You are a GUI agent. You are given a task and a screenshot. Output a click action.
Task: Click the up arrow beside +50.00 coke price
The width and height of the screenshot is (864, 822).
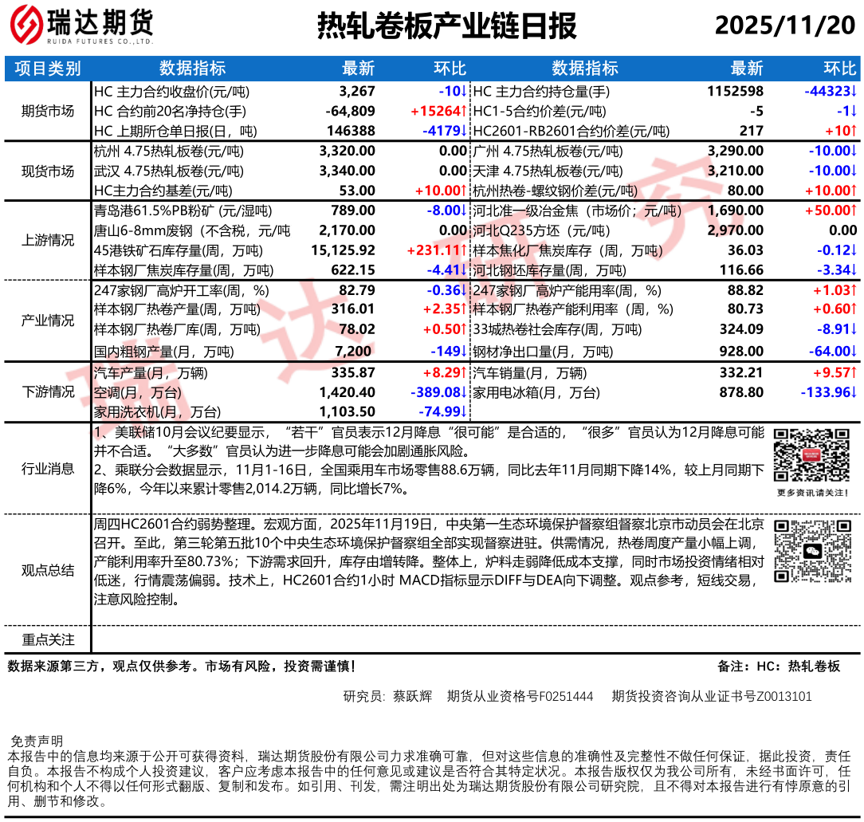click(853, 211)
